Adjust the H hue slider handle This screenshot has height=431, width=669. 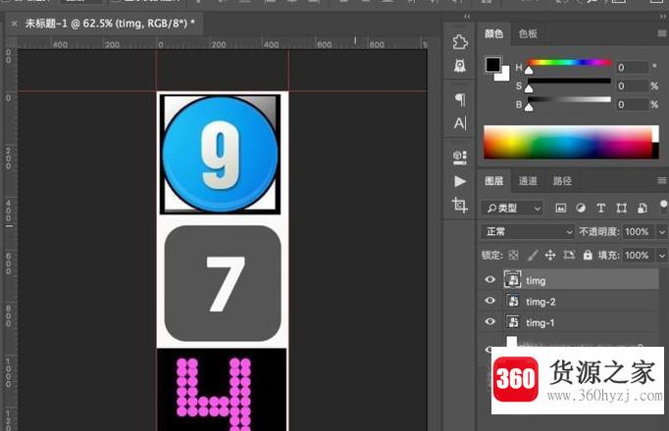click(x=529, y=70)
